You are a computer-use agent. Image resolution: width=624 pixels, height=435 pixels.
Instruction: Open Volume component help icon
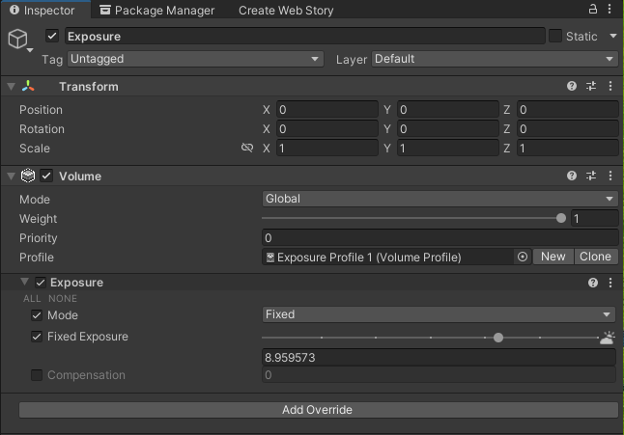point(572,177)
